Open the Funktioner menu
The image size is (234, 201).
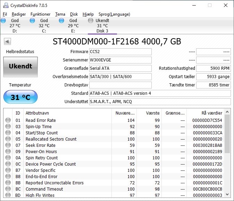[40, 14]
